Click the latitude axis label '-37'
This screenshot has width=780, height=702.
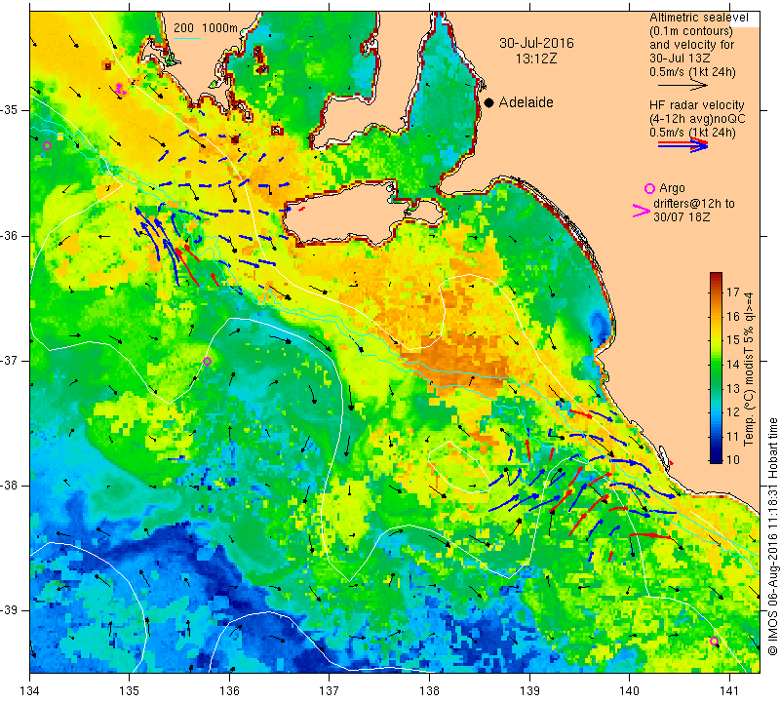click(10, 360)
